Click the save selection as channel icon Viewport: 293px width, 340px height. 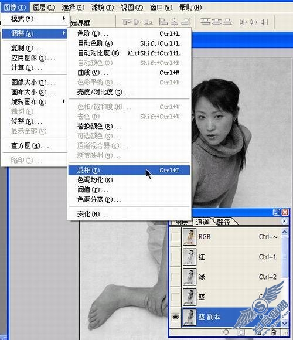pyautogui.click(x=241, y=332)
